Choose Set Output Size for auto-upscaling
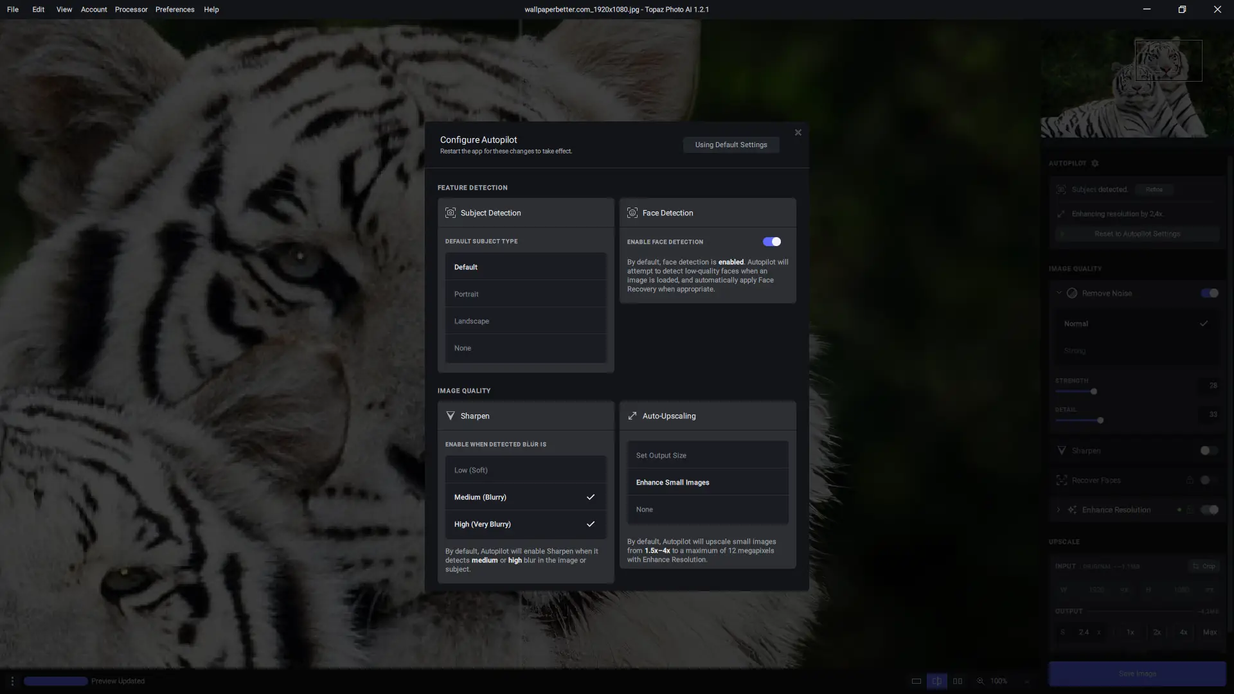The image size is (1234, 694). click(x=707, y=456)
